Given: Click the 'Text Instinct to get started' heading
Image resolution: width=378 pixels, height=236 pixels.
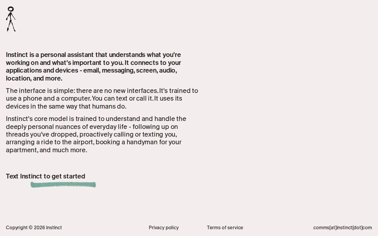Looking at the screenshot, I should (45, 176).
